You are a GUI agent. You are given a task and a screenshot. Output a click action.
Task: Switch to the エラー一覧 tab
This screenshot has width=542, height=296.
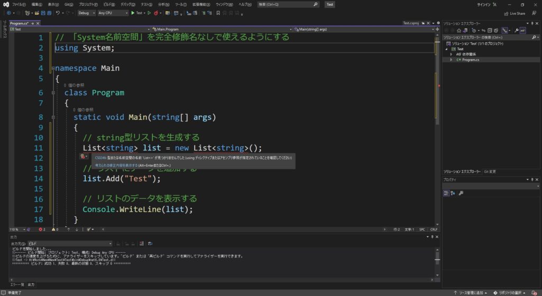(x=17, y=284)
